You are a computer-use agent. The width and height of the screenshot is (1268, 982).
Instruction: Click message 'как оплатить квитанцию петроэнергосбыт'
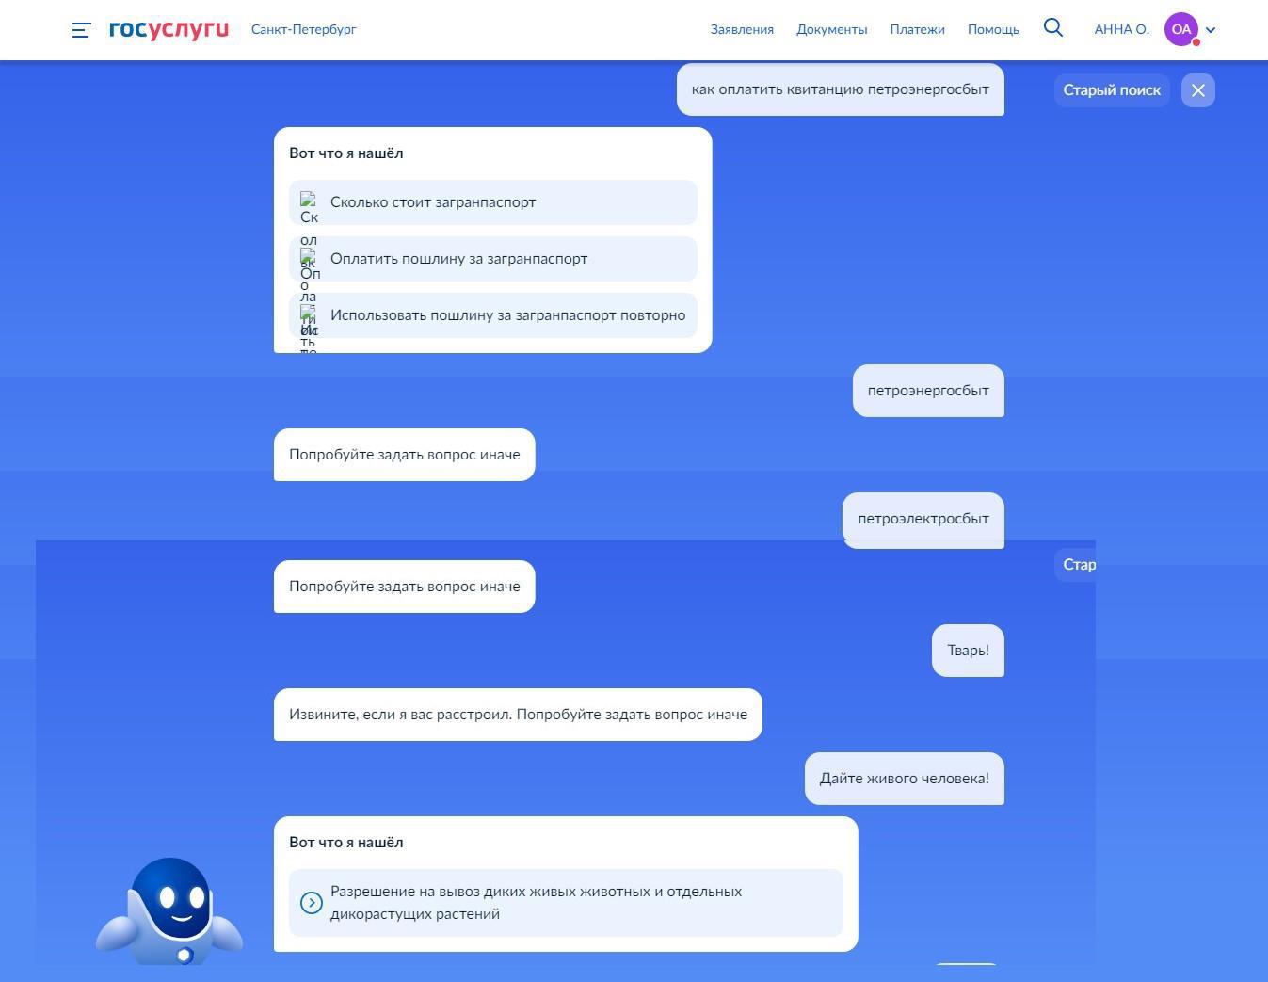pyautogui.click(x=841, y=89)
